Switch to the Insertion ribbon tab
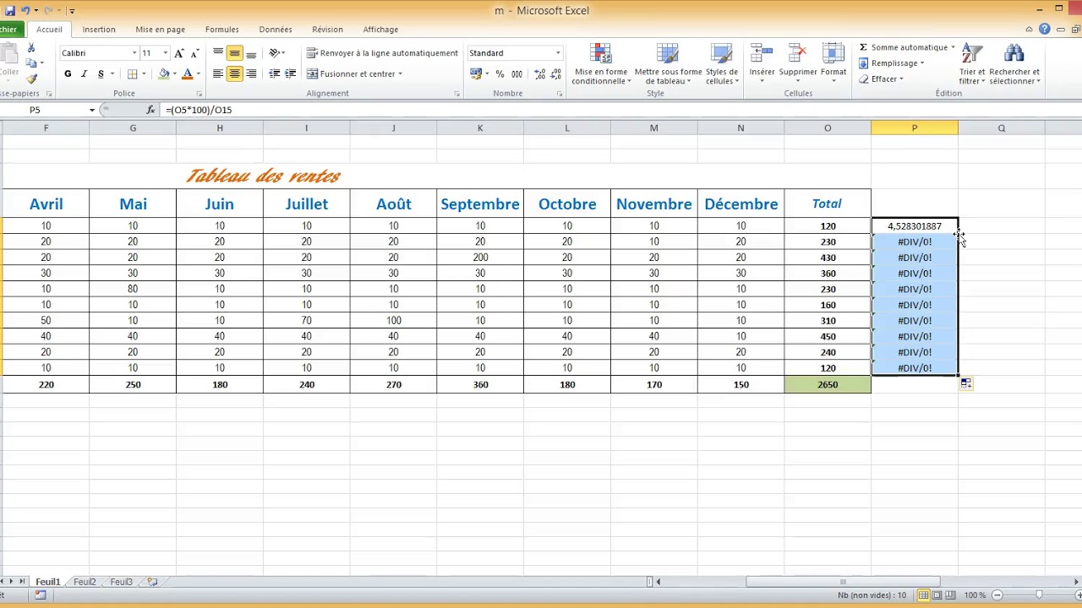 99,30
